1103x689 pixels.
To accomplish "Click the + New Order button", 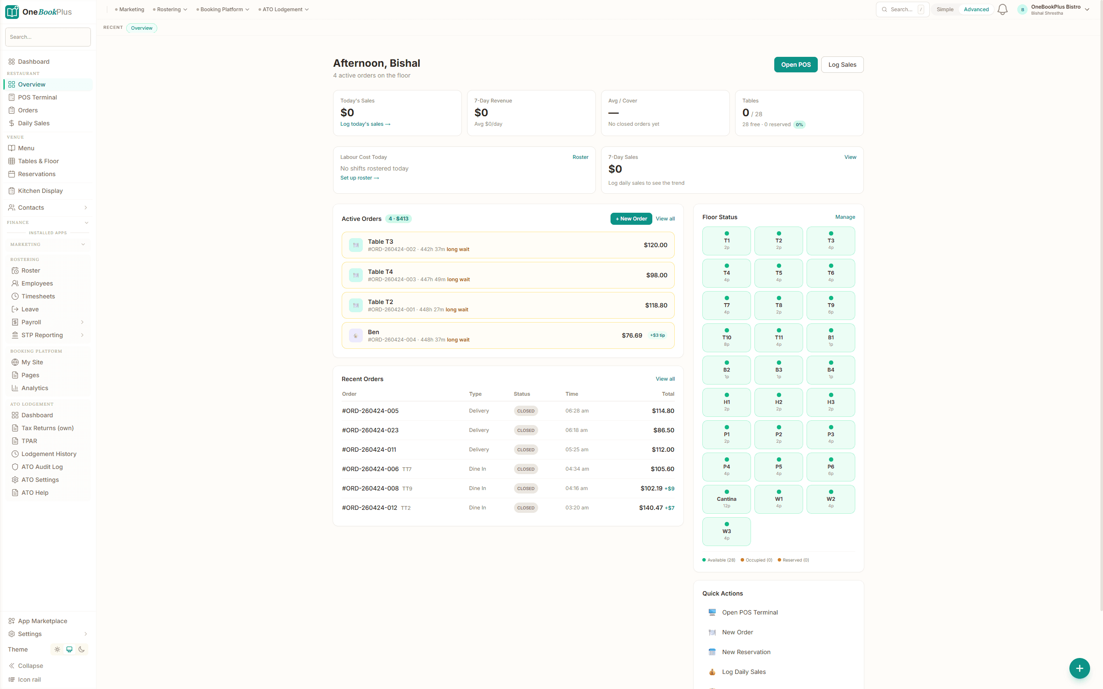I will click(x=631, y=219).
